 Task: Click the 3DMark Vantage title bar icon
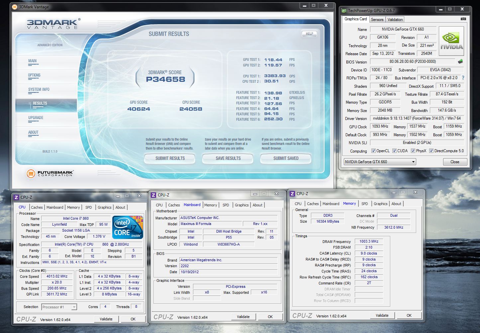15,7
